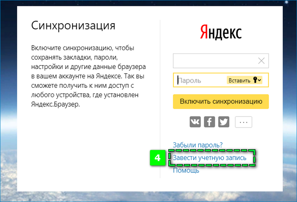This screenshot has width=297, height=202.
Task: Select the Twitter sign-in icon
Action: pyautogui.click(x=223, y=121)
